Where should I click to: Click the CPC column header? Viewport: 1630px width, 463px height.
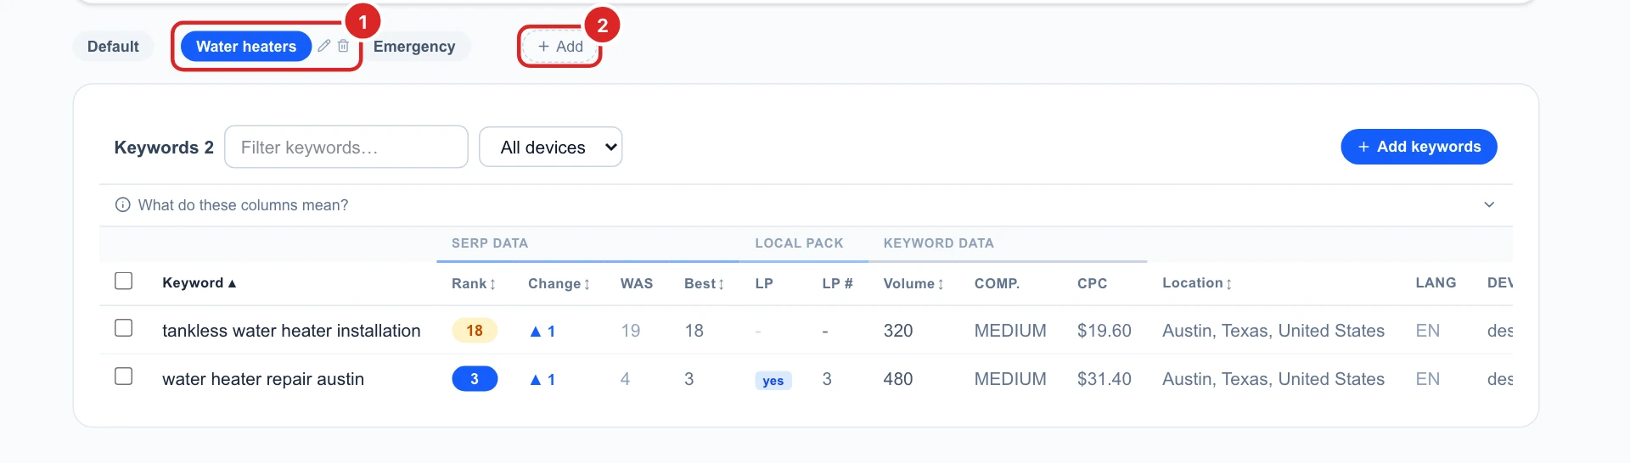click(1092, 284)
